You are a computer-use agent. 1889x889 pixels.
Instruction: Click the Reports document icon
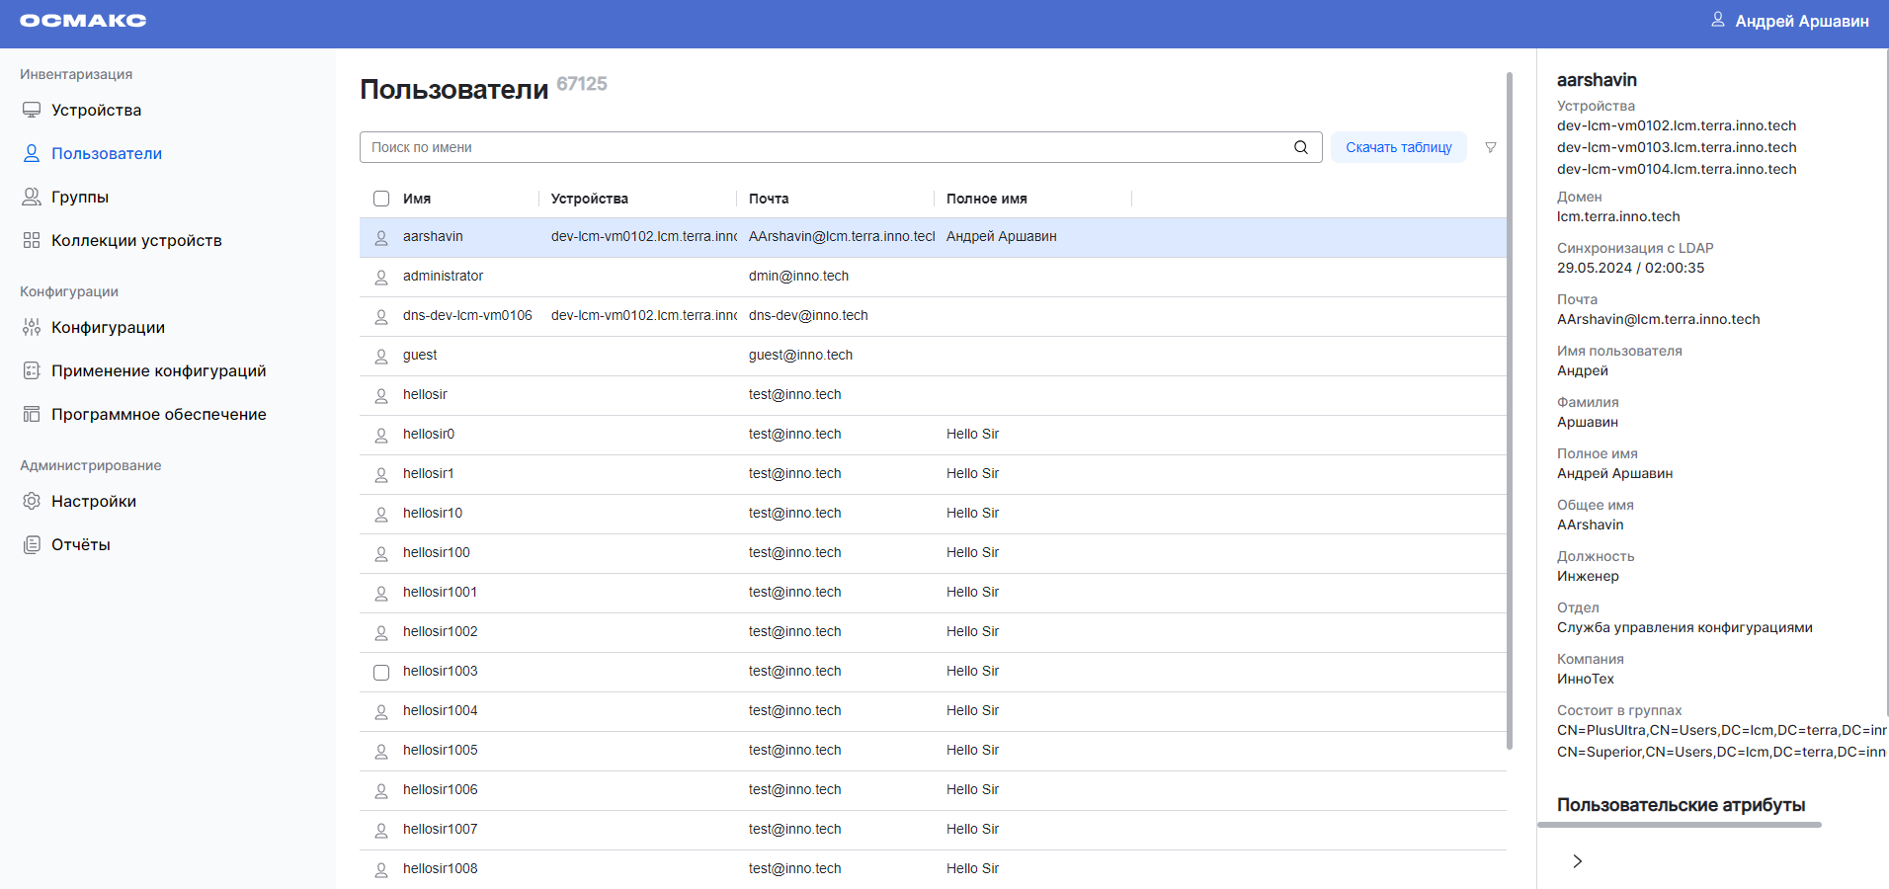click(x=32, y=544)
